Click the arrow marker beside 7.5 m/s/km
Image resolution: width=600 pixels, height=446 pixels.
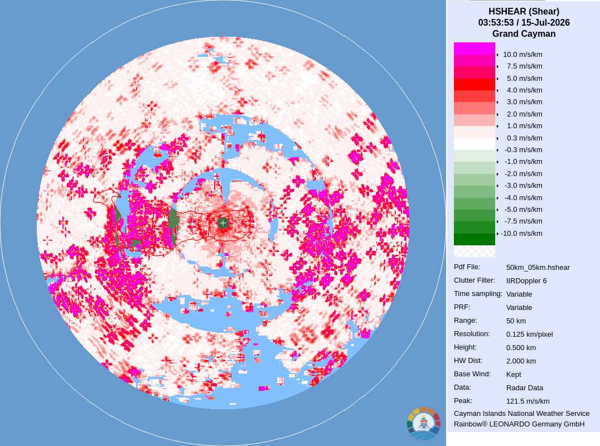tap(497, 66)
